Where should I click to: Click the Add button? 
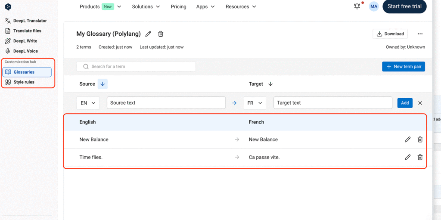click(x=405, y=103)
